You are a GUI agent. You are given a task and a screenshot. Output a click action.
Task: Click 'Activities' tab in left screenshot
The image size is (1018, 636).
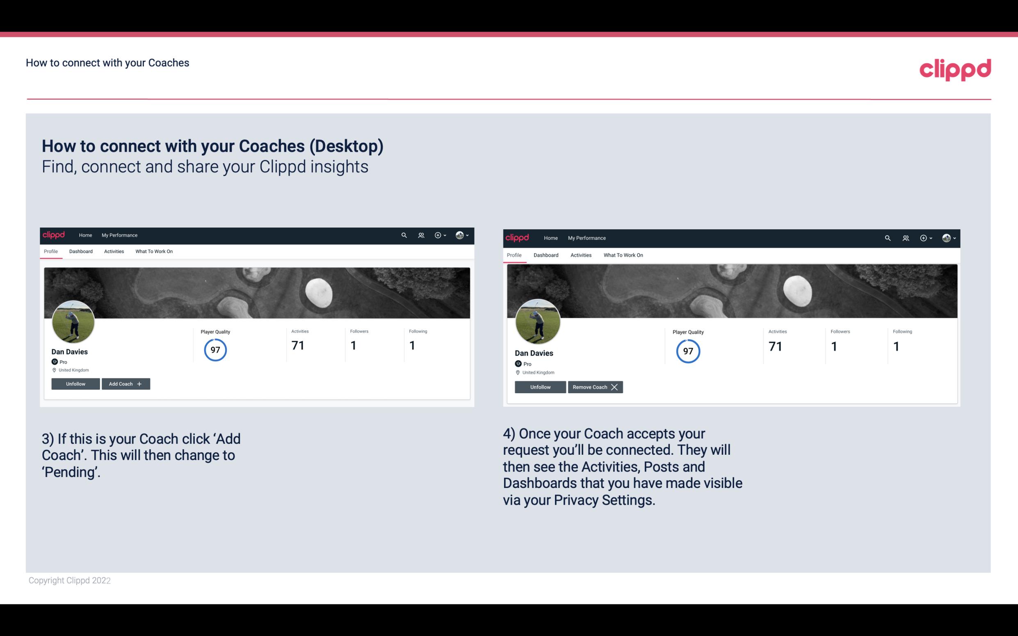point(114,251)
